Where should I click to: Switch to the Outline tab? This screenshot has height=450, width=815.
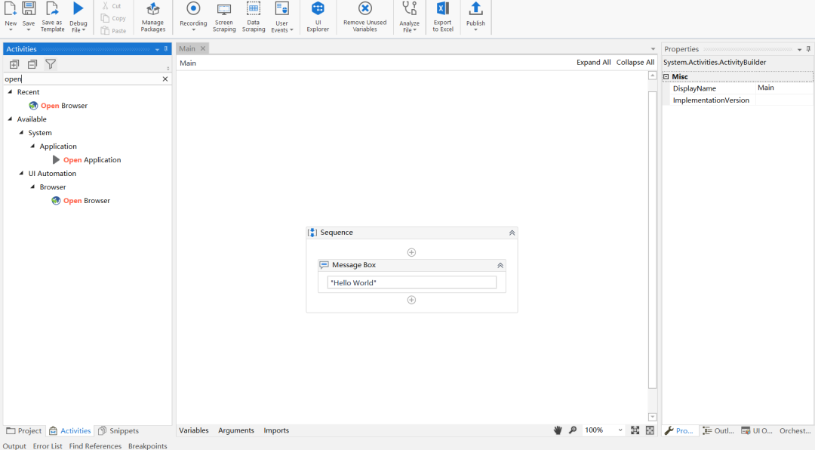[718, 431]
